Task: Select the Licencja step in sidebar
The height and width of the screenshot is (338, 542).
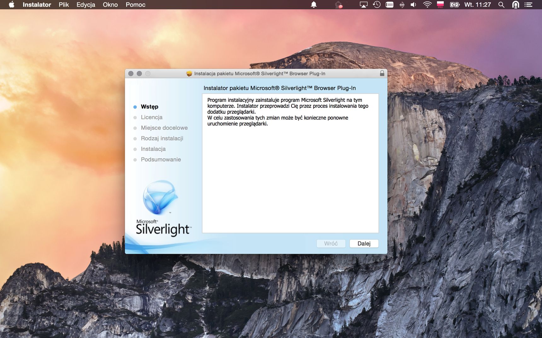Action: pyautogui.click(x=152, y=117)
